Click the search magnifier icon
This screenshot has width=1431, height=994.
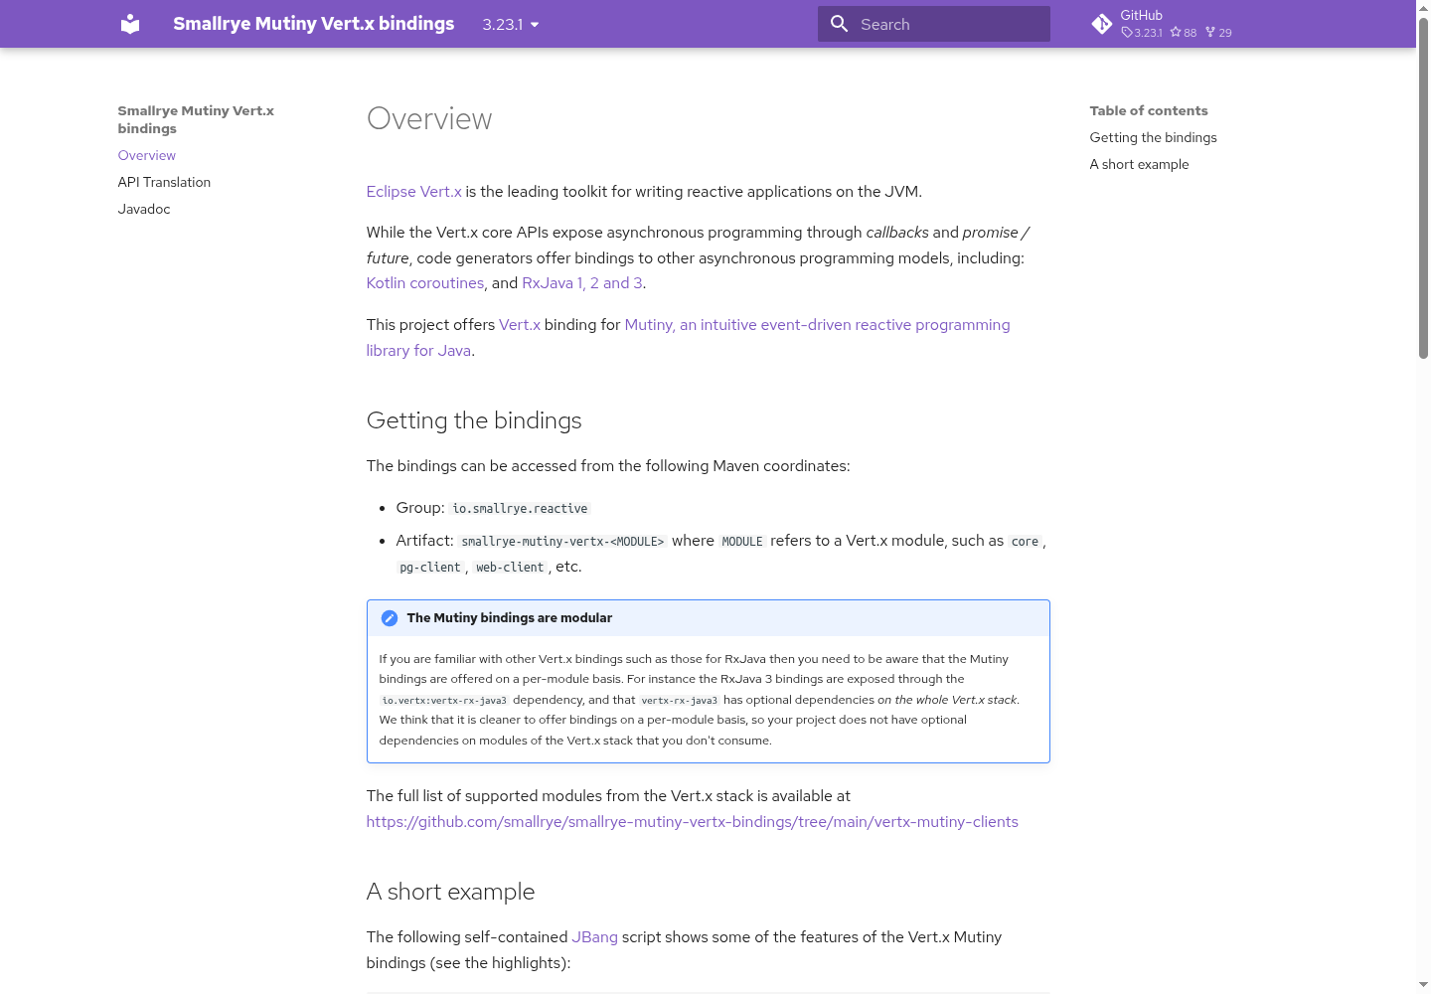tap(840, 24)
